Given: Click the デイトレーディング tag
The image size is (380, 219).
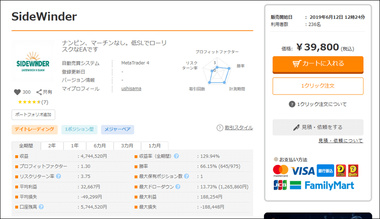Looking at the screenshot, I should click(34, 129).
